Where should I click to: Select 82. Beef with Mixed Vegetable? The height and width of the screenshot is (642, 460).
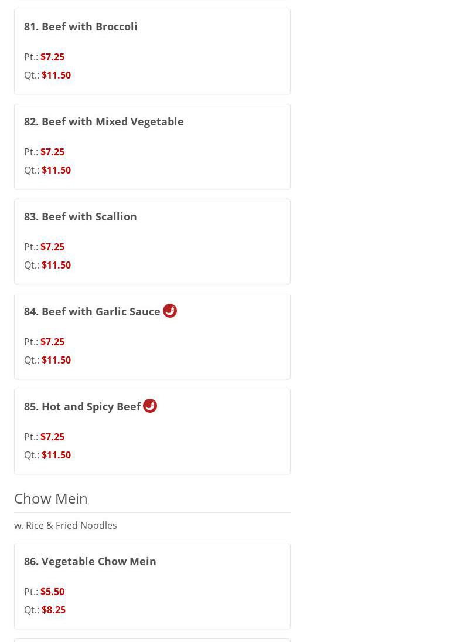(x=104, y=121)
